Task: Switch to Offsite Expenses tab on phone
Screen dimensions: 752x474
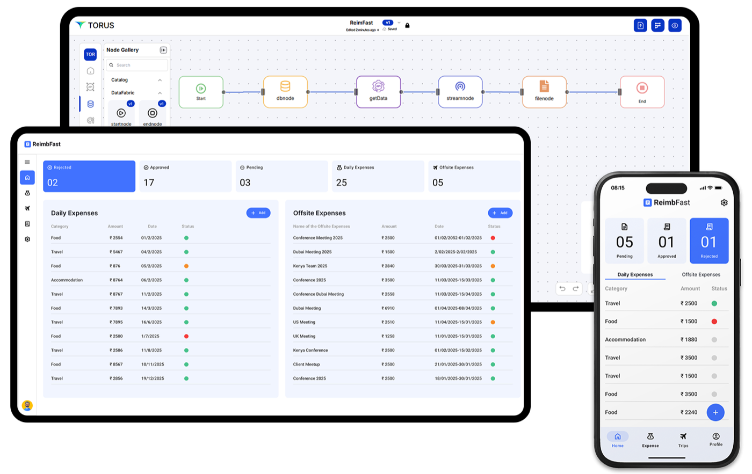Action: [701, 274]
